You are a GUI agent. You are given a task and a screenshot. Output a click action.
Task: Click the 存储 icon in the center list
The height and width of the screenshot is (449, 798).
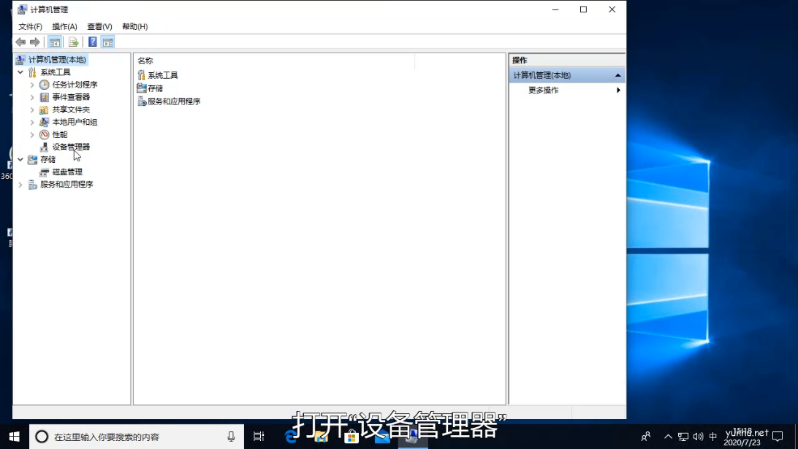(142, 88)
